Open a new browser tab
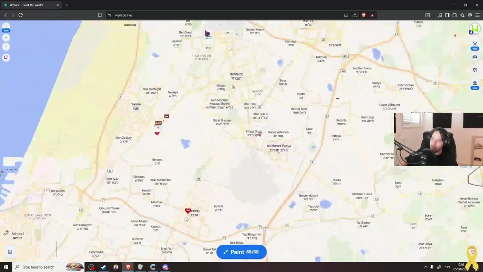483x272 pixels. click(67, 5)
